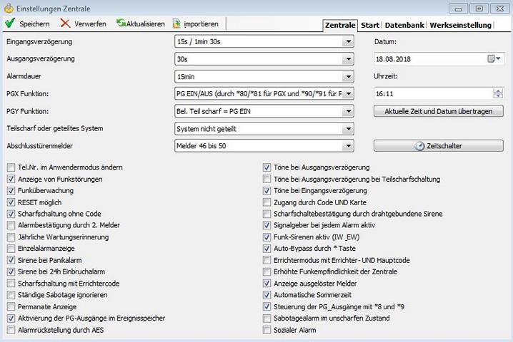Click the Zeitschalter clock button
This screenshot has height=342, width=513.
coord(438,145)
